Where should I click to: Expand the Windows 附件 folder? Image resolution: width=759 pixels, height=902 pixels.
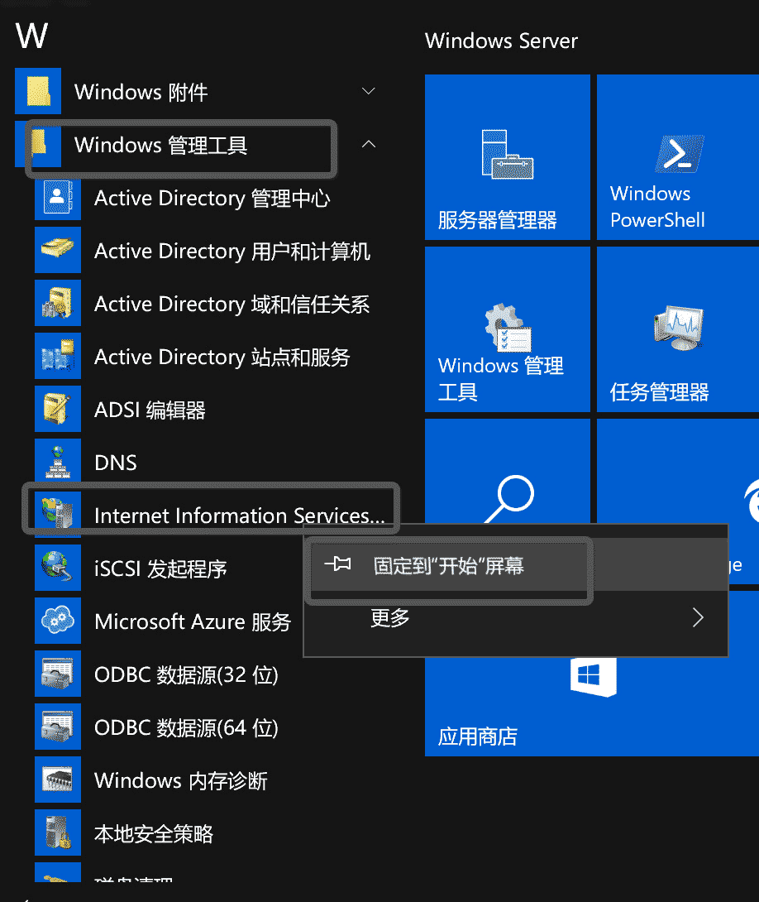(x=368, y=91)
